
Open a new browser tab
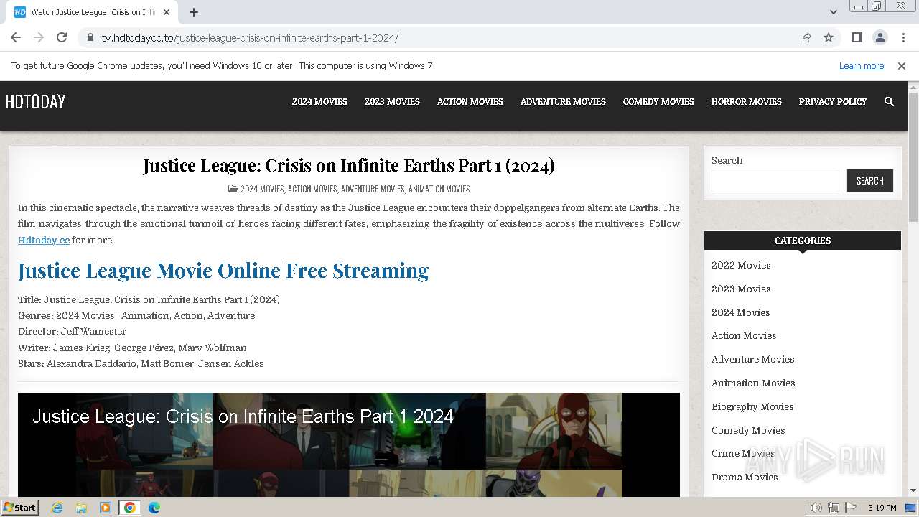click(194, 12)
